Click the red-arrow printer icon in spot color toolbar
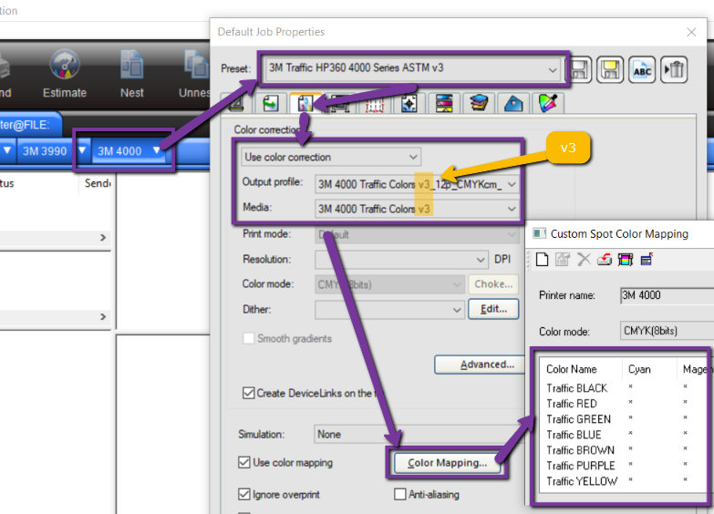The height and width of the screenshot is (514, 714). click(x=604, y=260)
